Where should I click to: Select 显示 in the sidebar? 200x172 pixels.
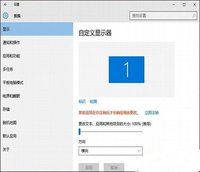click(x=37, y=29)
